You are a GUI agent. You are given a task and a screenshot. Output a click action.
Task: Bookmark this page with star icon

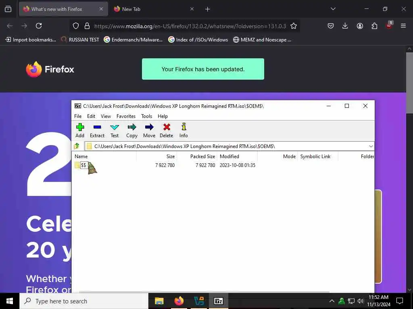tap(294, 26)
